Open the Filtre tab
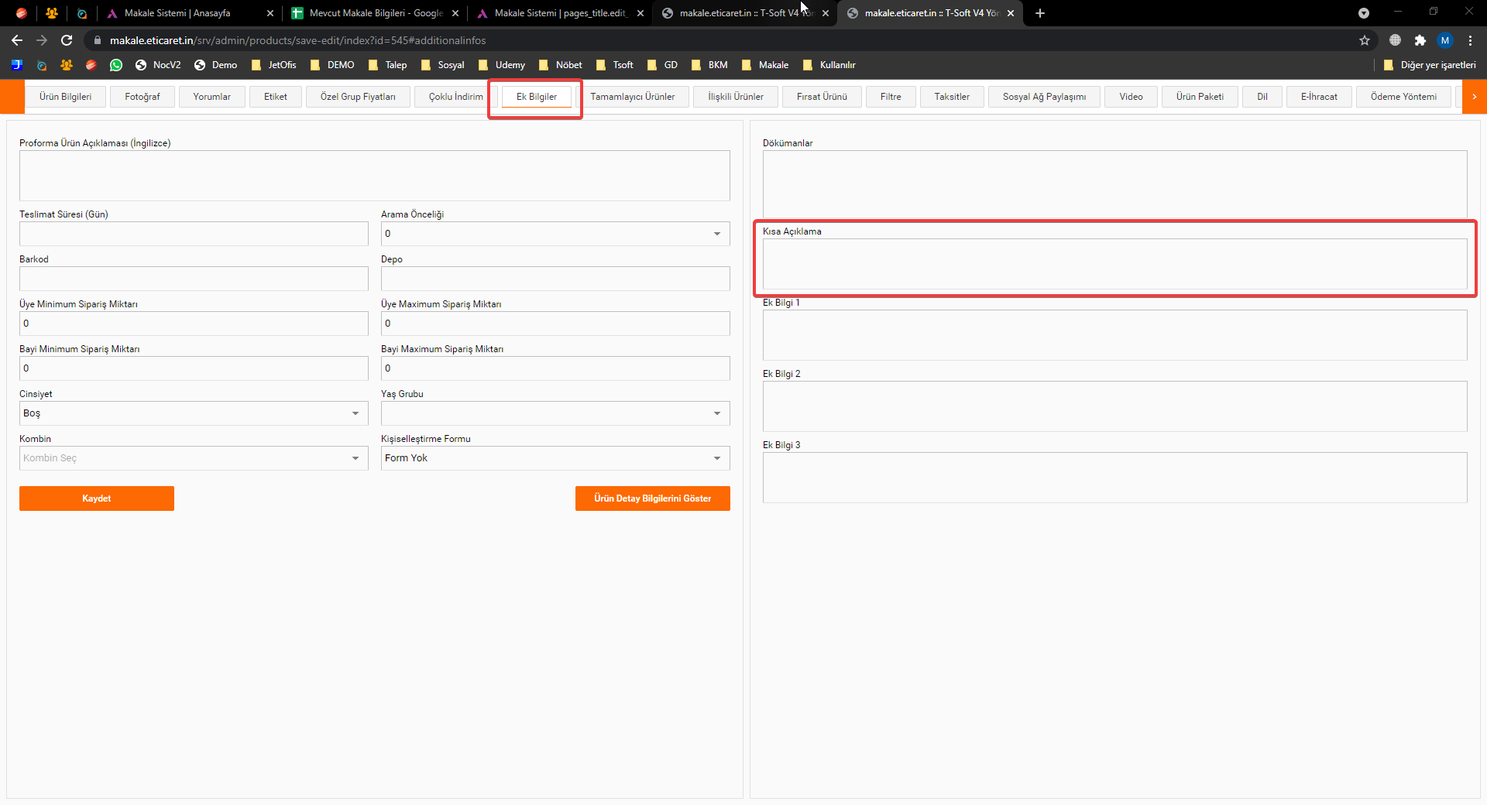This screenshot has width=1487, height=805. tap(891, 97)
